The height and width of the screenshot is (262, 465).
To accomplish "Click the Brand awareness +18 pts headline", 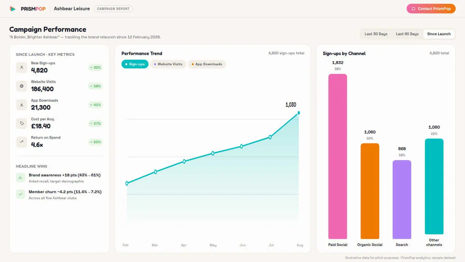I will [x=65, y=175].
